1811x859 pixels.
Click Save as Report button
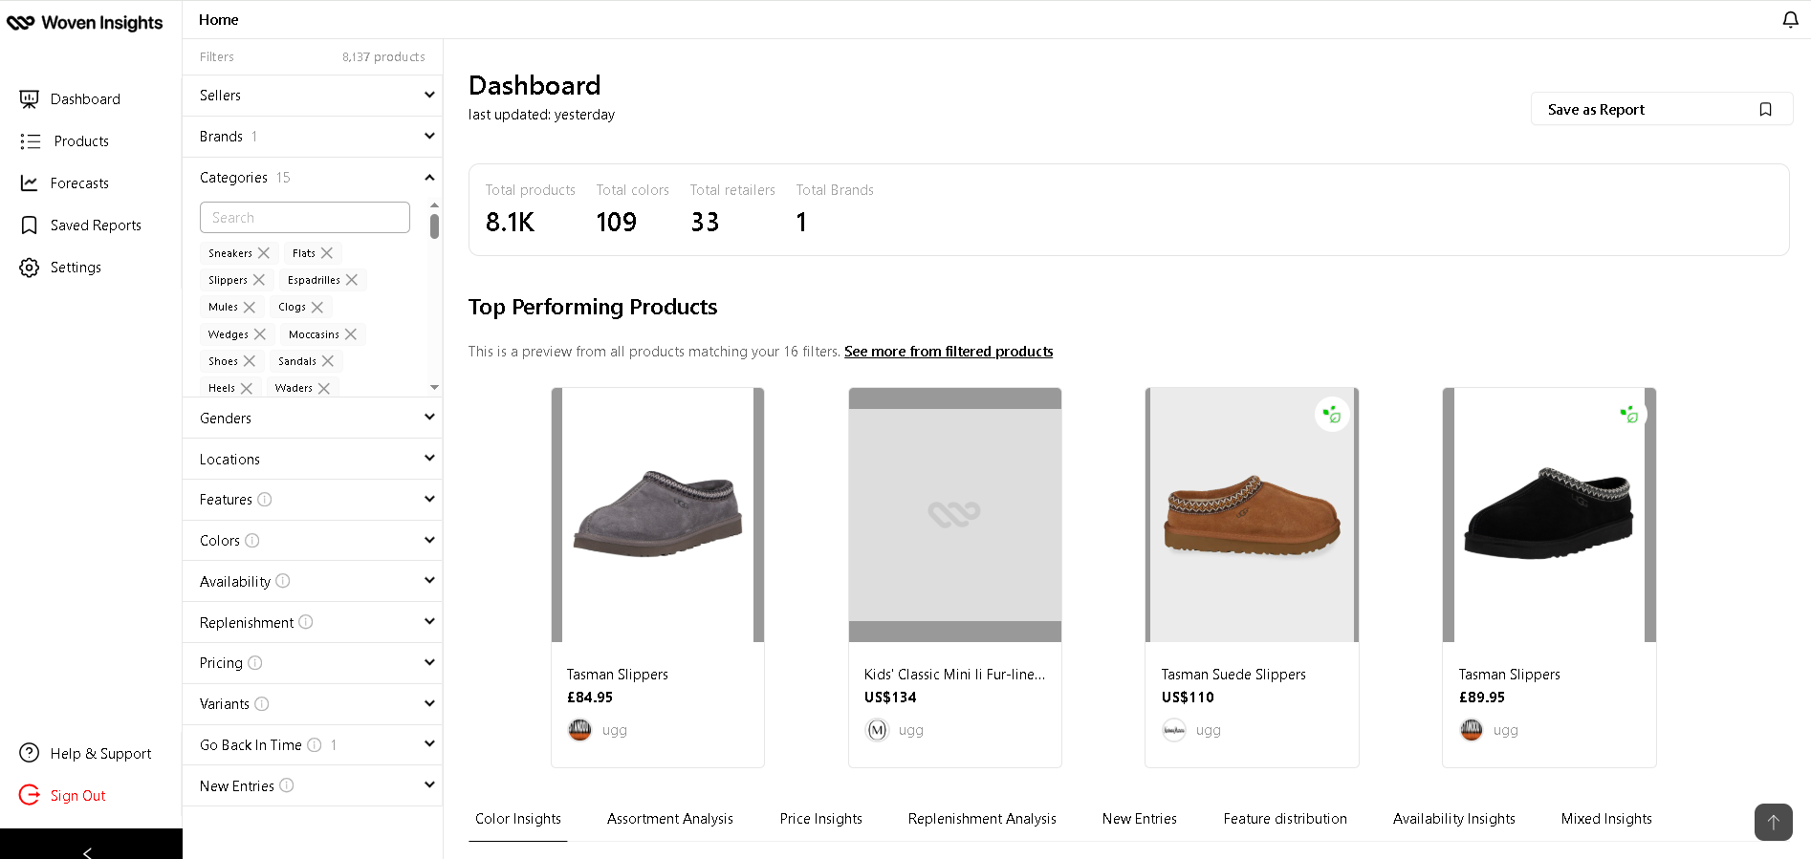pos(1662,109)
